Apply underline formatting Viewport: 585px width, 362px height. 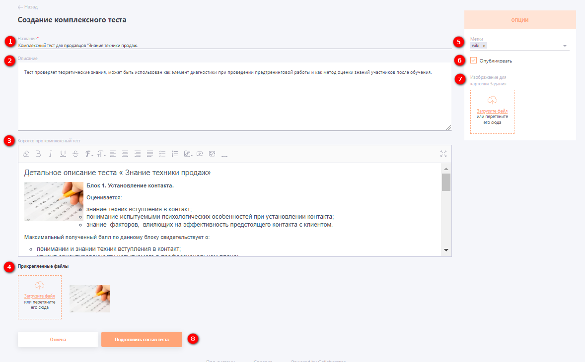[x=63, y=154]
